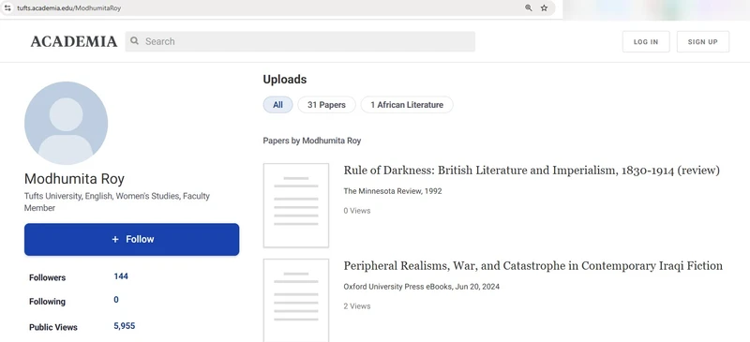Click the search magnifier icon in Academia search

click(x=135, y=41)
